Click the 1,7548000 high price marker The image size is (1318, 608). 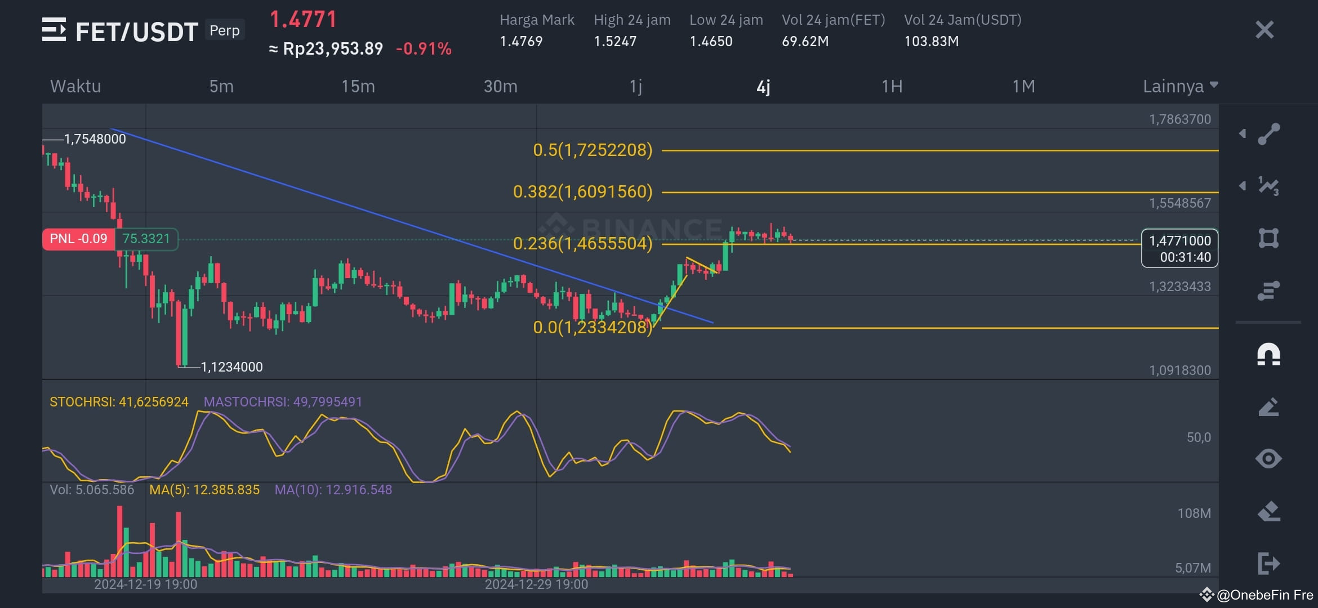(x=95, y=139)
